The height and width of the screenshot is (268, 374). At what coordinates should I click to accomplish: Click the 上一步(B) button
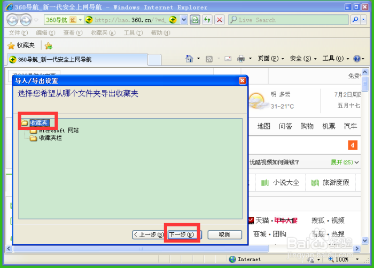pos(148,235)
